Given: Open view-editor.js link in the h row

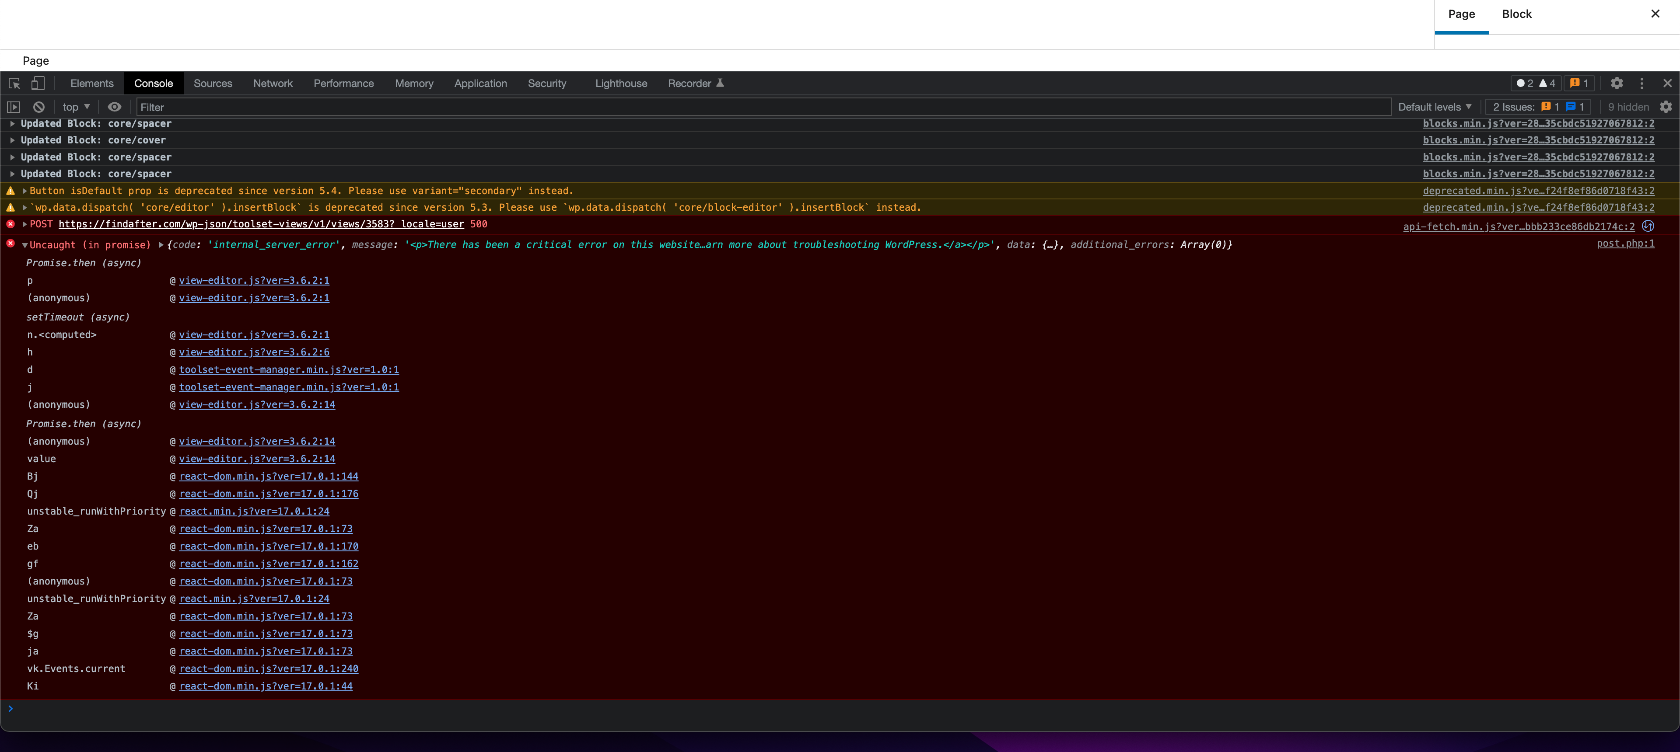Looking at the screenshot, I should (254, 352).
